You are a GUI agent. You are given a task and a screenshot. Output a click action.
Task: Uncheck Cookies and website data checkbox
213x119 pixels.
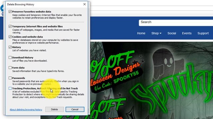click(x=10, y=37)
